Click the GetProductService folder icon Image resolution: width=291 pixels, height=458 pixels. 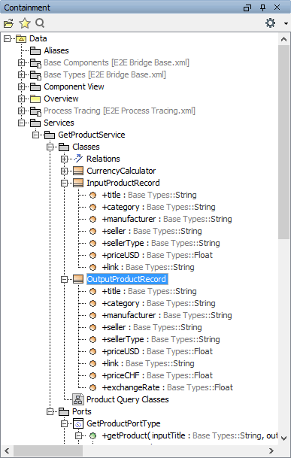pos(50,135)
